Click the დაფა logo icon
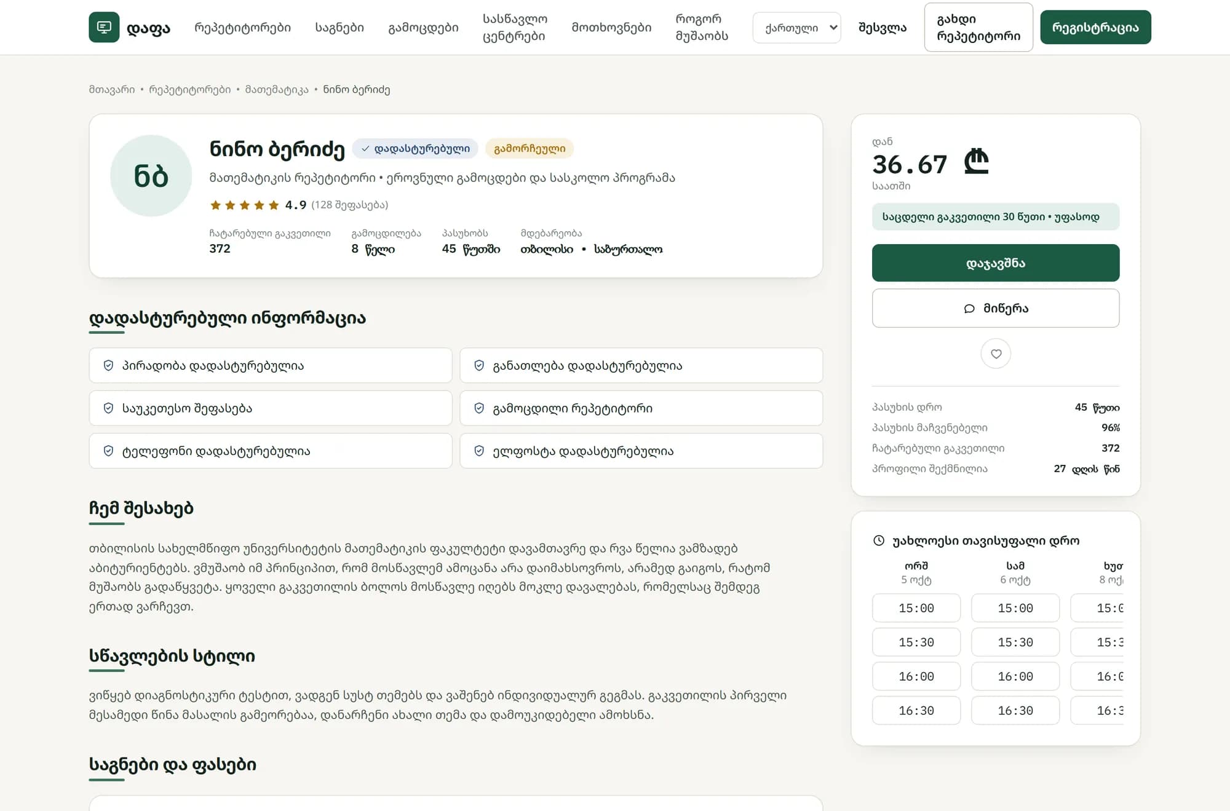Image resolution: width=1230 pixels, height=811 pixels. tap(104, 27)
